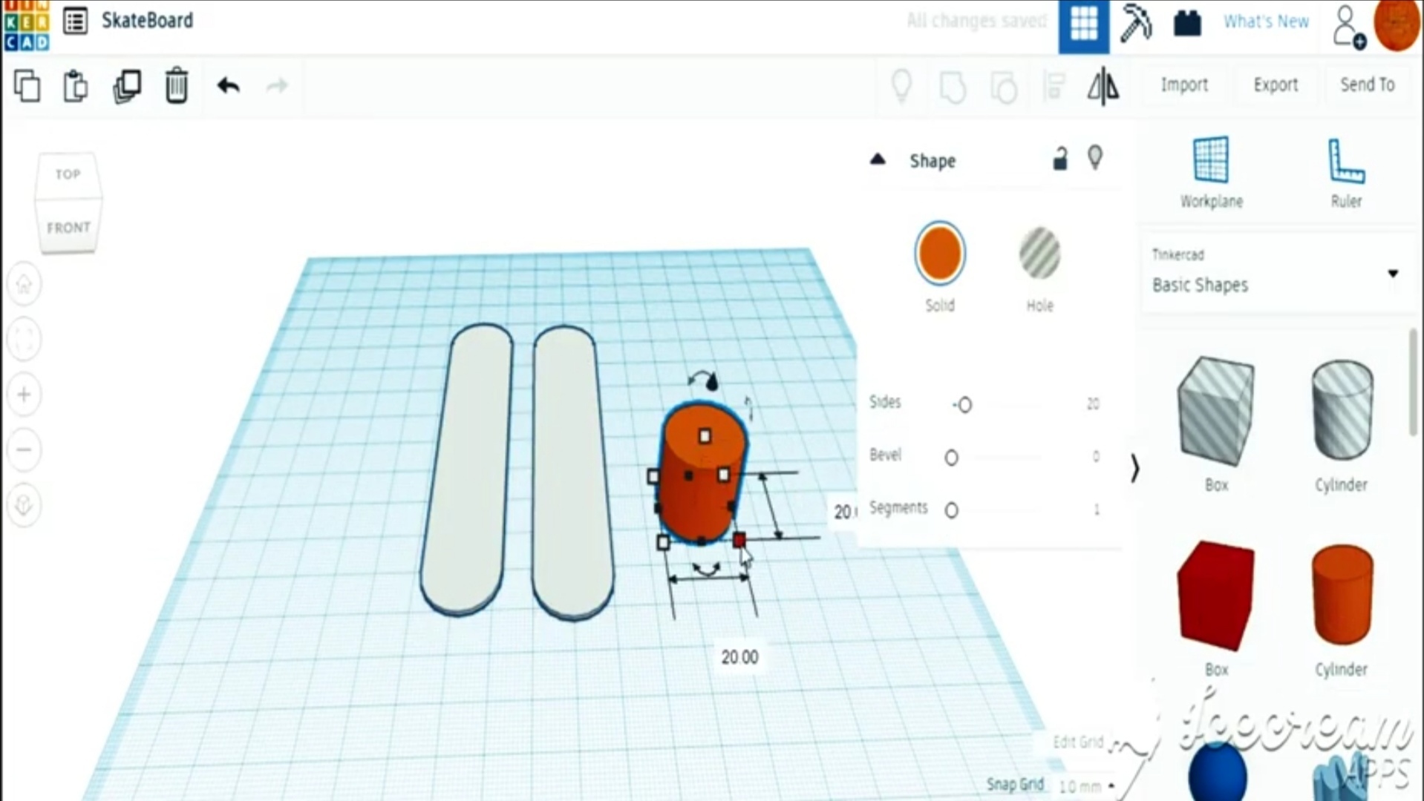Image resolution: width=1424 pixels, height=801 pixels.
Task: Switch to the Bricks mode
Action: point(1186,22)
